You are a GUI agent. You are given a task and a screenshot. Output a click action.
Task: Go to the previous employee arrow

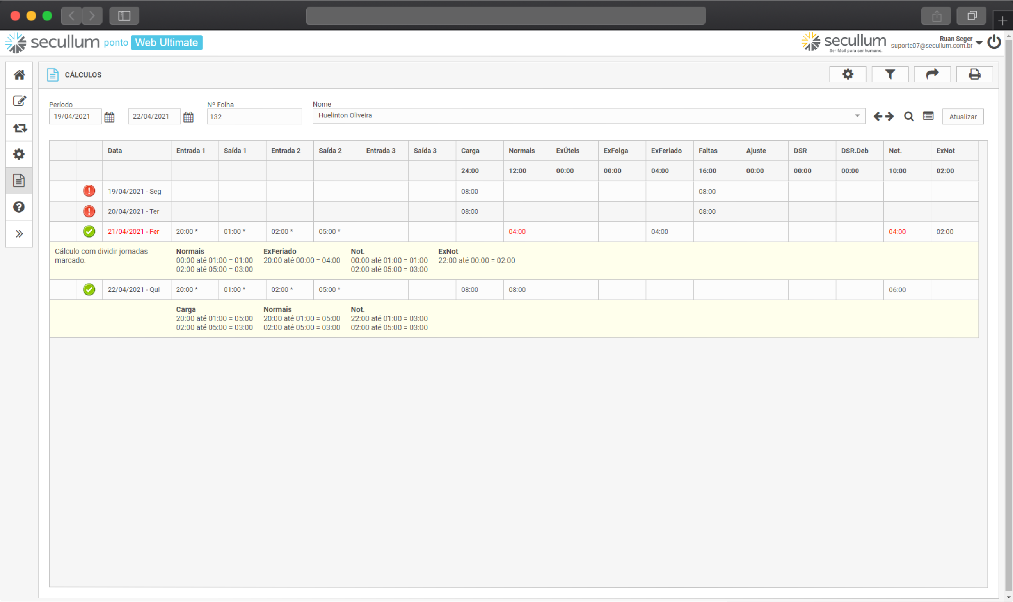[878, 117]
